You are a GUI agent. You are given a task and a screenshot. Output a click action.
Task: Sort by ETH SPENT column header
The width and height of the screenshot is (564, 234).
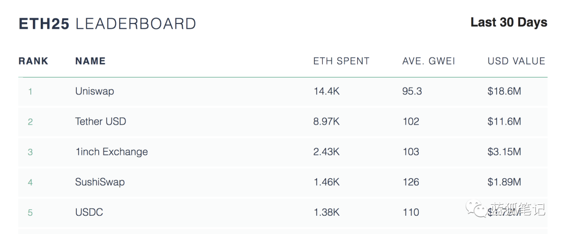click(x=341, y=61)
